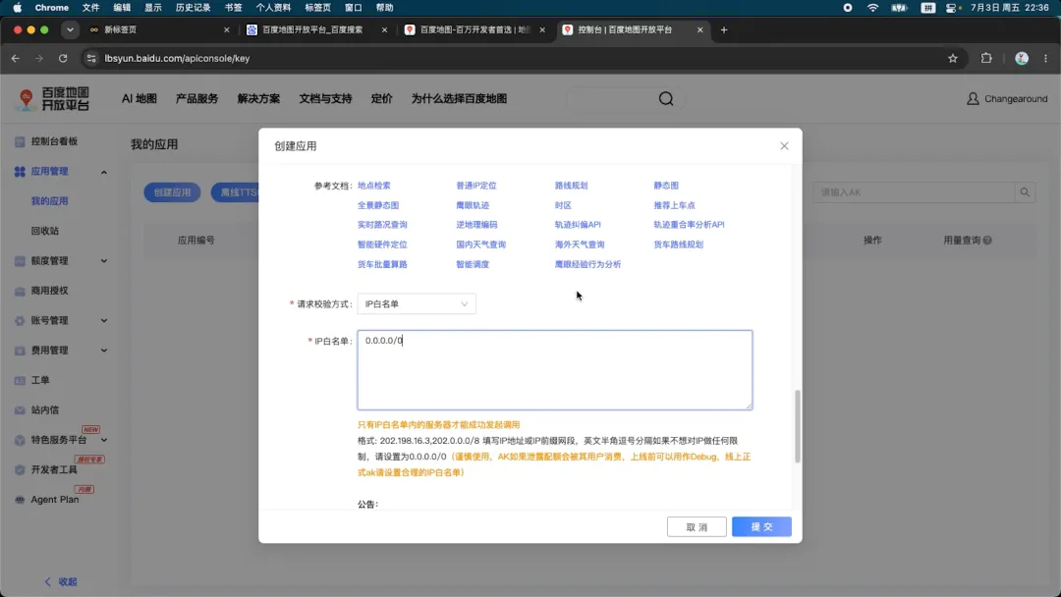Viewport: 1061px width, 597px height.
Task: Open the 定价 nav item
Action: [381, 99]
